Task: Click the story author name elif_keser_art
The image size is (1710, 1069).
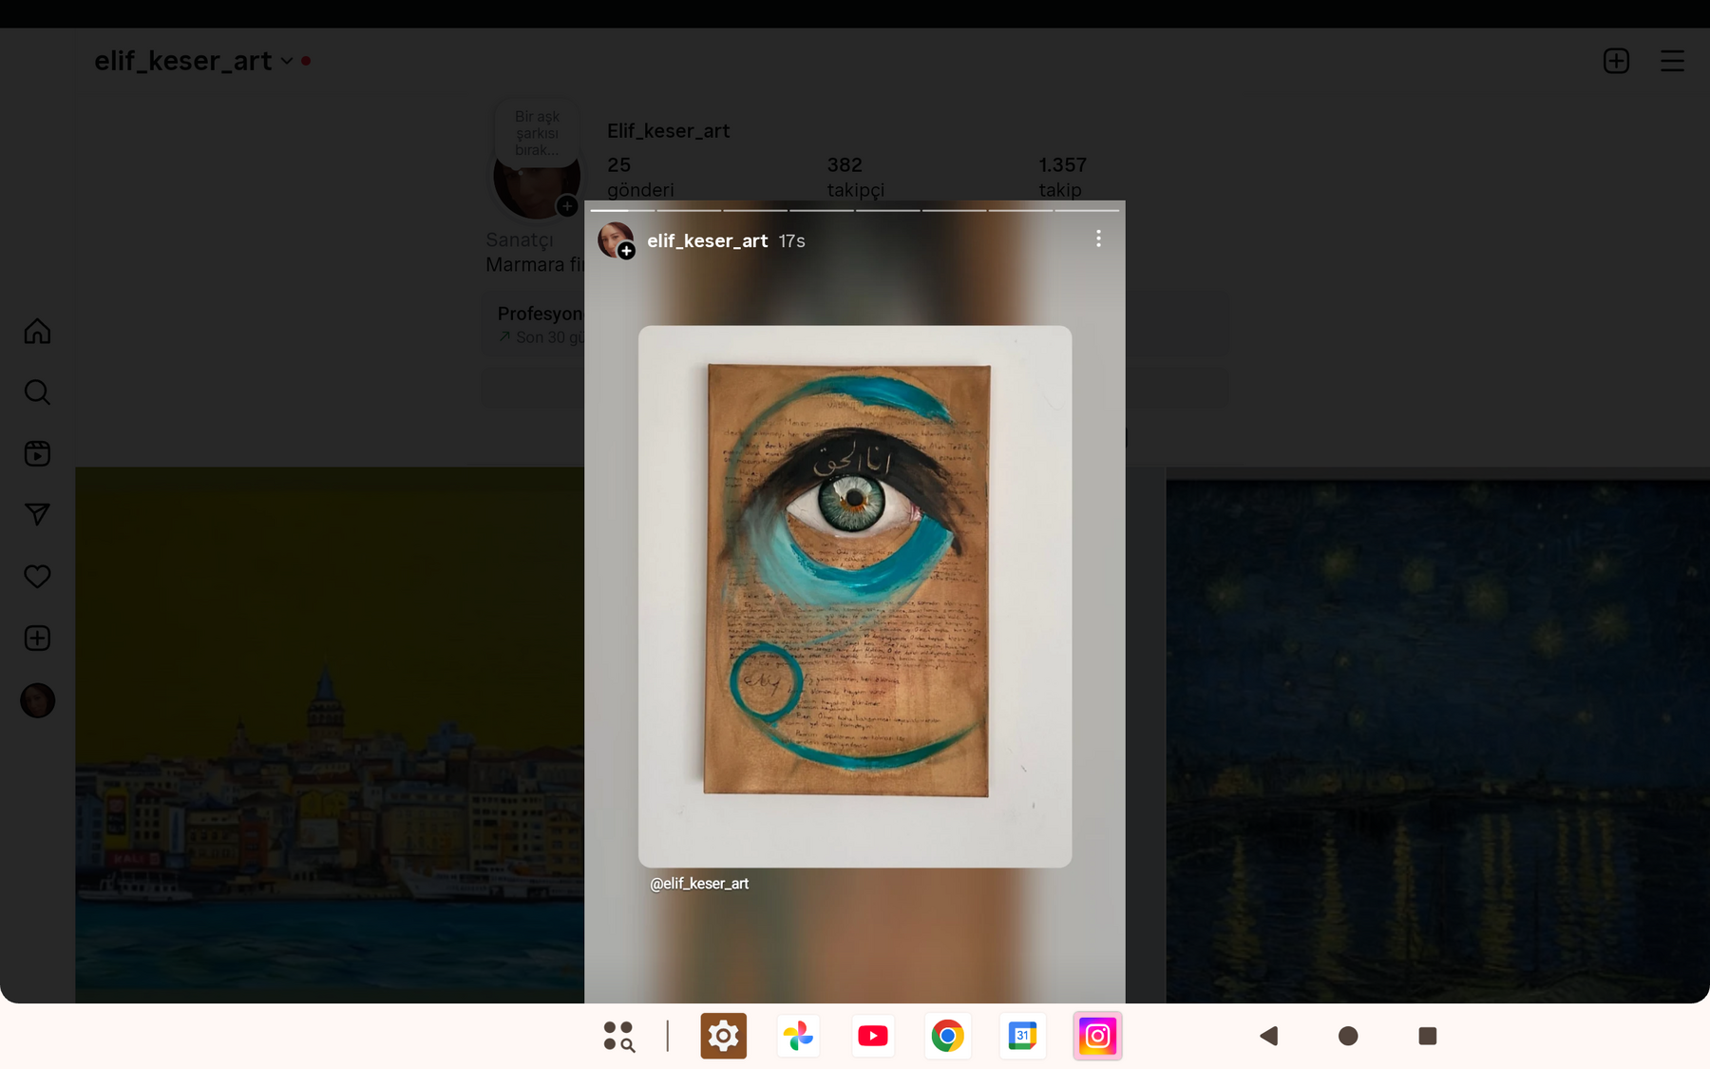Action: tap(707, 240)
